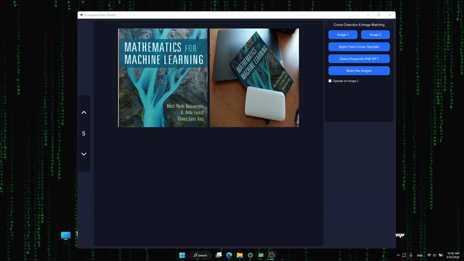The height and width of the screenshot is (261, 464).
Task: Click the Computer Vision Toolkit app icon in title bar
Action: coord(81,15)
